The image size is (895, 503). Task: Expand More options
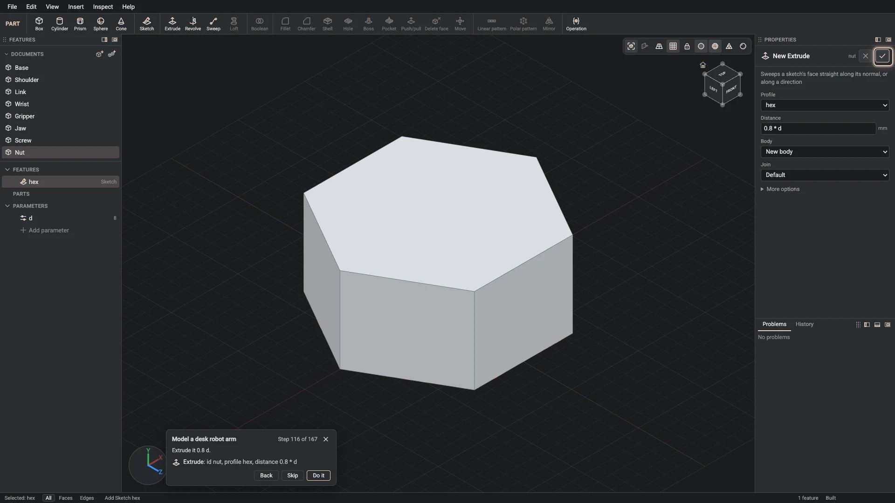click(x=780, y=189)
